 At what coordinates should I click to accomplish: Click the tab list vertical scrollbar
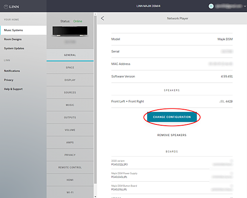point(95,100)
